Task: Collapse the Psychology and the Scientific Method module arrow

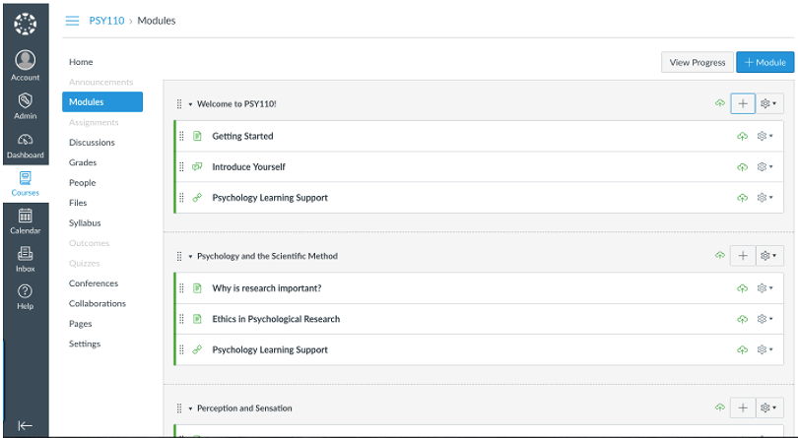Action: [190, 256]
